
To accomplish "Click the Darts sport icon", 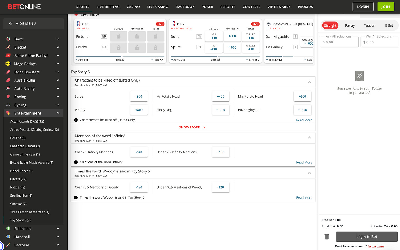I will [8, 39].
